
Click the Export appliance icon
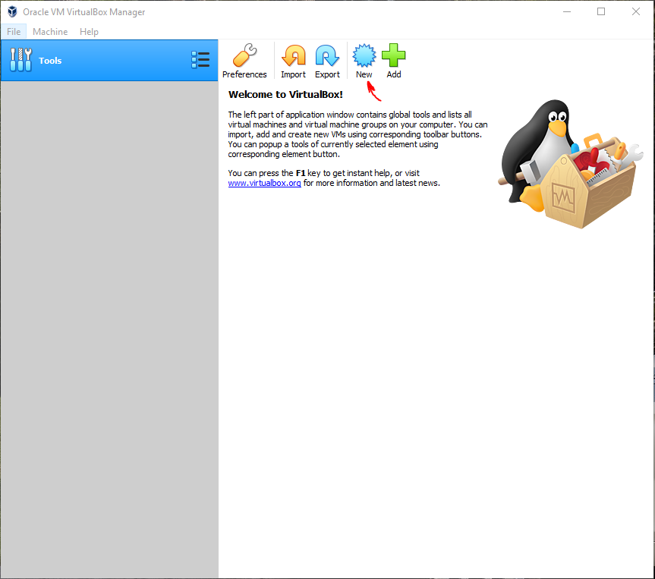click(327, 61)
